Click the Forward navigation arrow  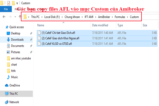[10, 17]
